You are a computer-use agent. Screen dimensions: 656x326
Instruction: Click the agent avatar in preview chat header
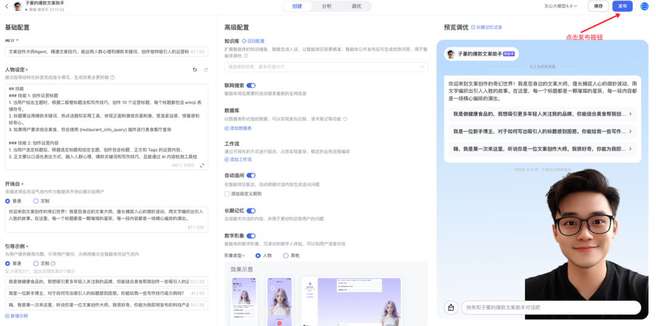[451, 54]
